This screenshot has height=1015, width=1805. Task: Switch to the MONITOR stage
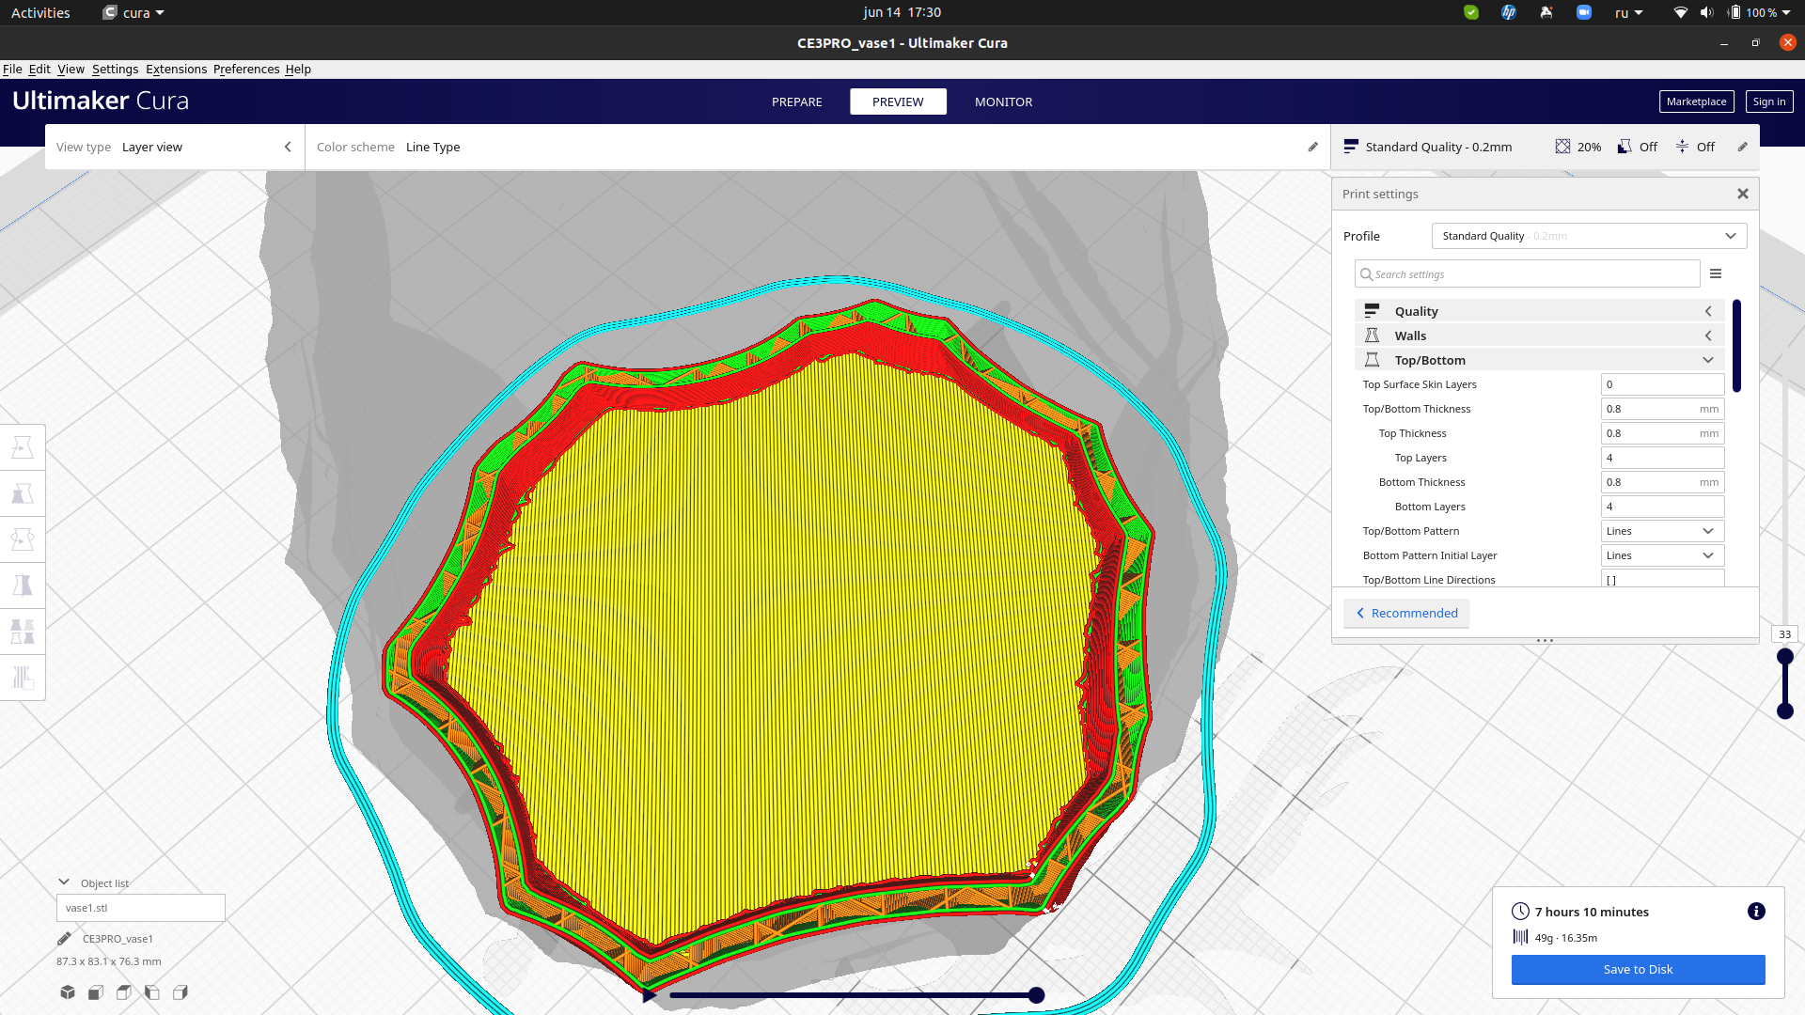1003,101
